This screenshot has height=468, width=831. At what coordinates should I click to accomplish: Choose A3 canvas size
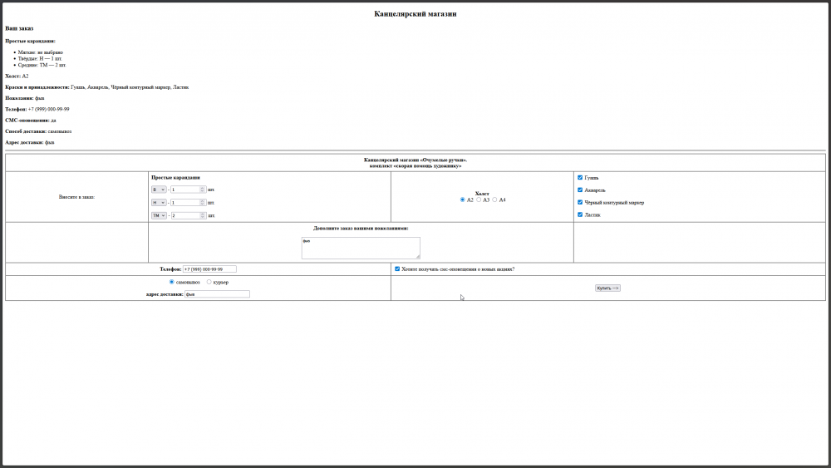(x=479, y=200)
